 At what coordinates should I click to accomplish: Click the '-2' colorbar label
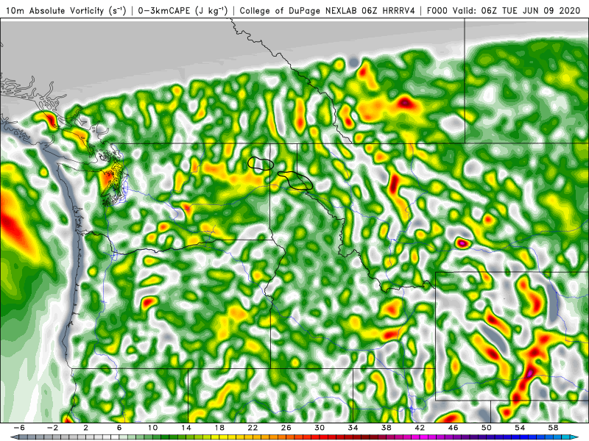pos(52,428)
